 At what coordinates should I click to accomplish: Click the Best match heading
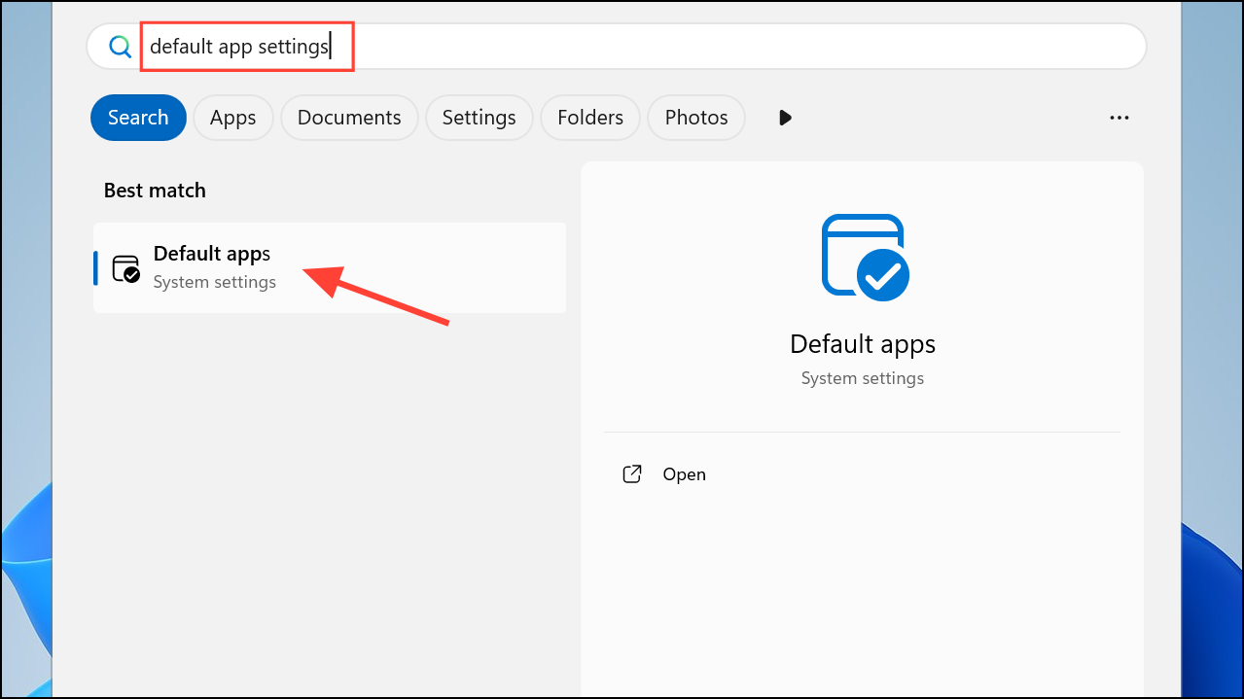(155, 191)
